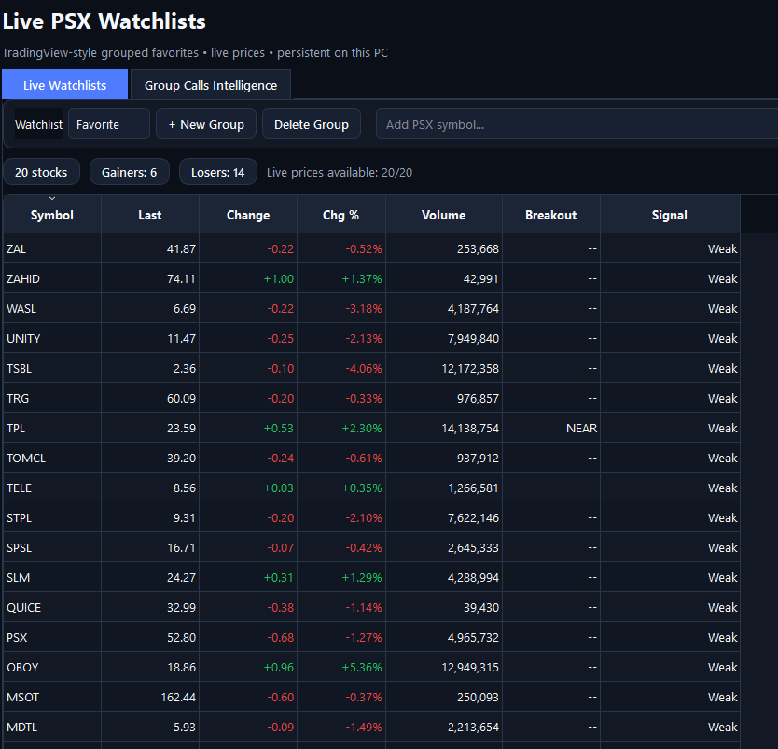This screenshot has height=749, width=778.
Task: Click MSOT last price 162.44
Action: click(178, 697)
